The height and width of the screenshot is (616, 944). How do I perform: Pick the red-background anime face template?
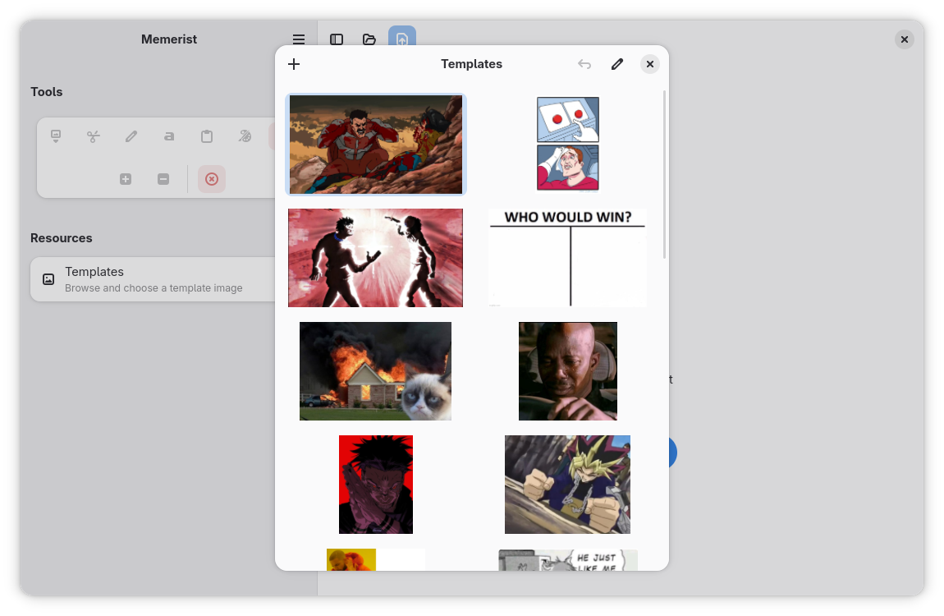point(376,484)
